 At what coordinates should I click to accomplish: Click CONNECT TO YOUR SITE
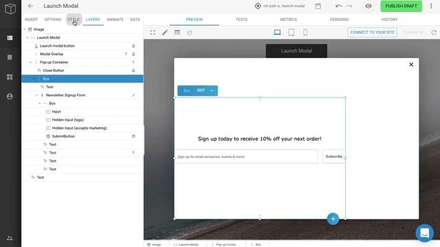[x=373, y=32]
